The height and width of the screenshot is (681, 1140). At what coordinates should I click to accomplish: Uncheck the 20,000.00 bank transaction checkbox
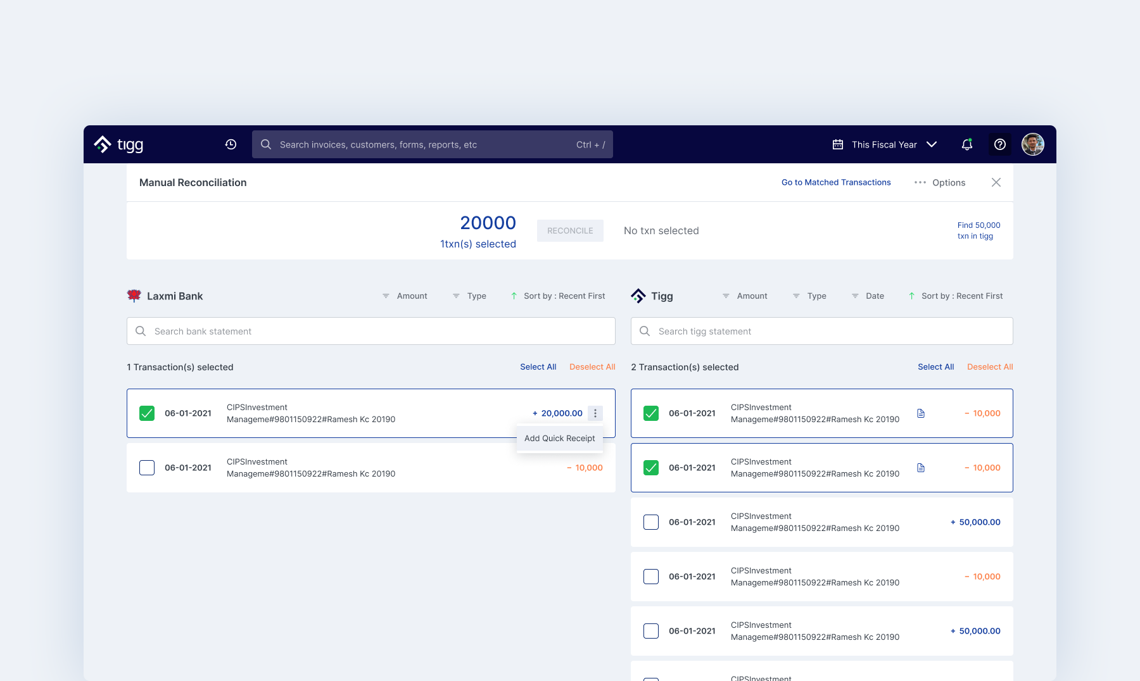pos(147,413)
